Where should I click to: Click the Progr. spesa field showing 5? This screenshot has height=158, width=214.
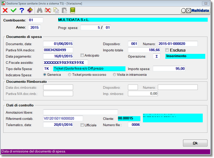90,28
